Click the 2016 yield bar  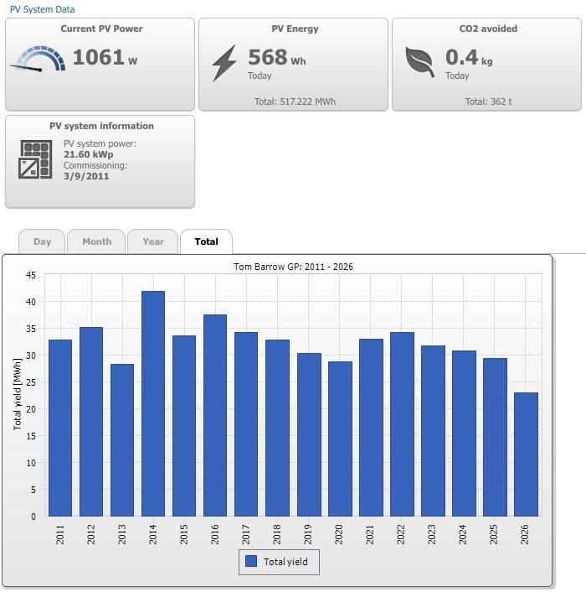pos(215,415)
